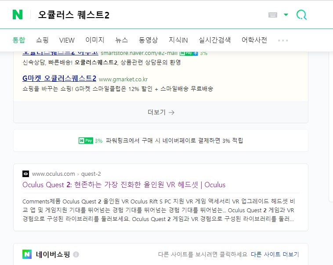Expand more tabs with the ellipsis
Viewport: 333px width, 265px height.
[x=283, y=40]
